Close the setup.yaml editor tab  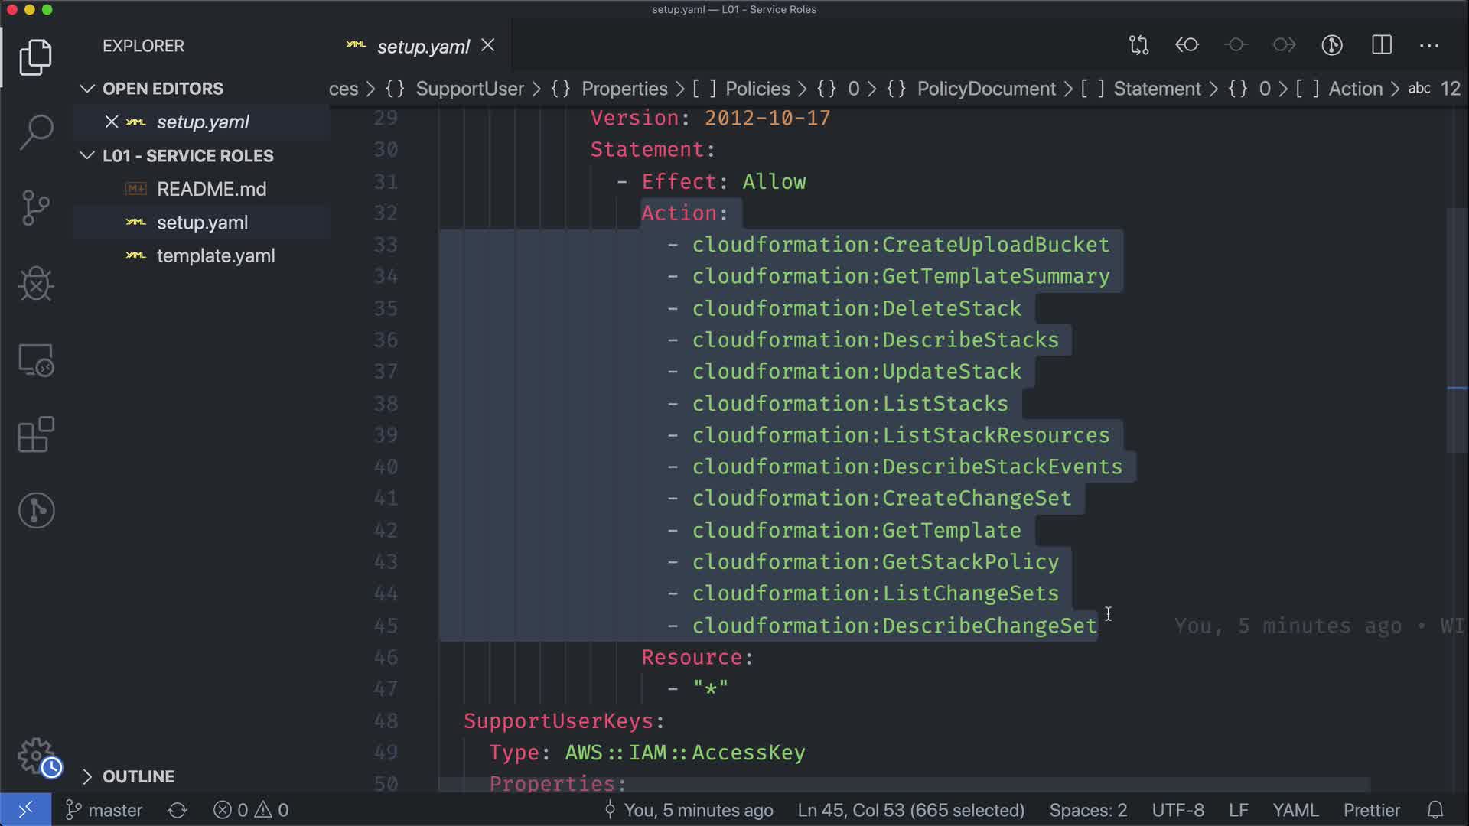point(487,46)
